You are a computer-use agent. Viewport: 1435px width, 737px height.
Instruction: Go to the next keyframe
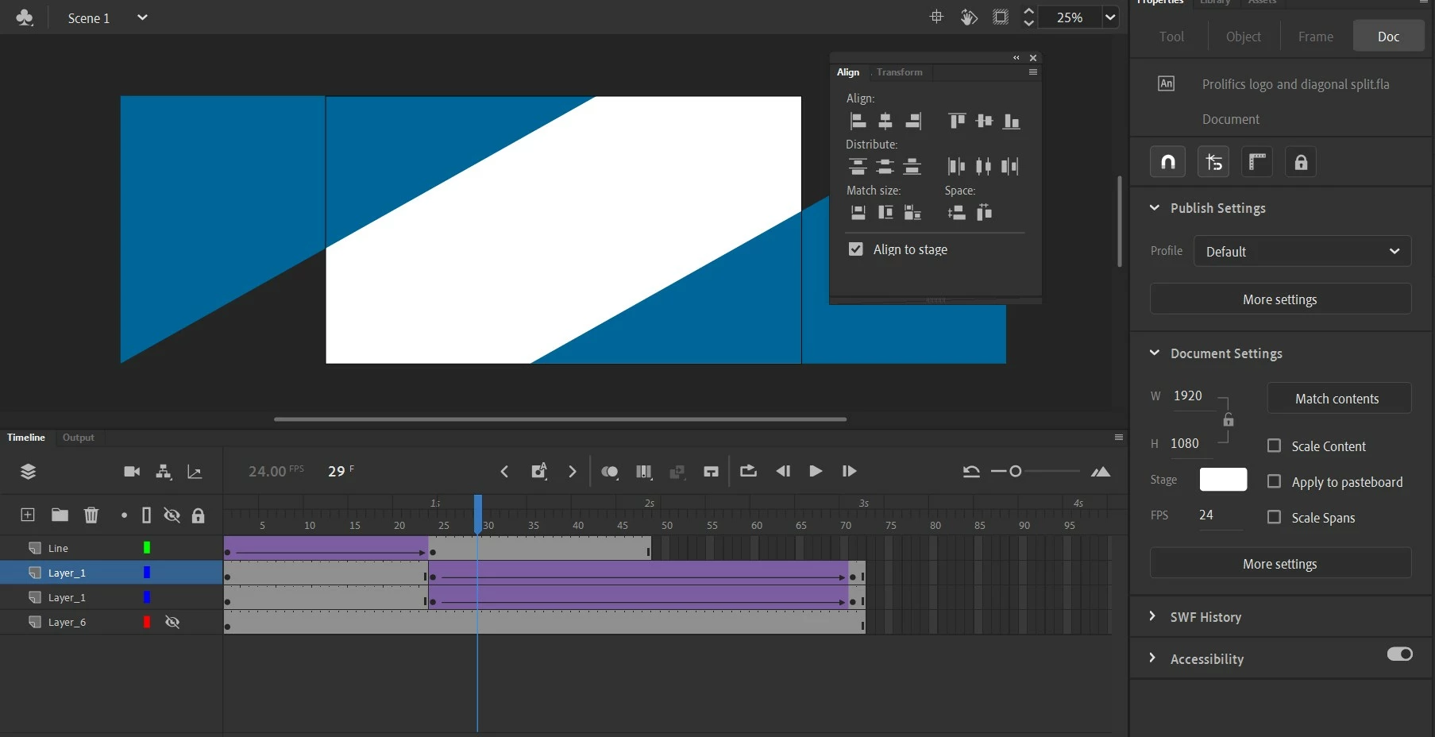tap(573, 472)
